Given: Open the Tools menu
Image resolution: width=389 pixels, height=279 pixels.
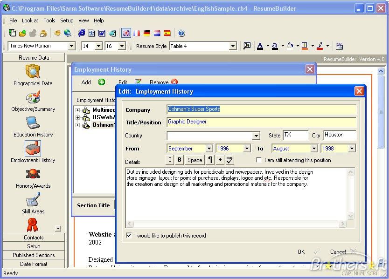Looking at the screenshot, I should click(x=49, y=20).
